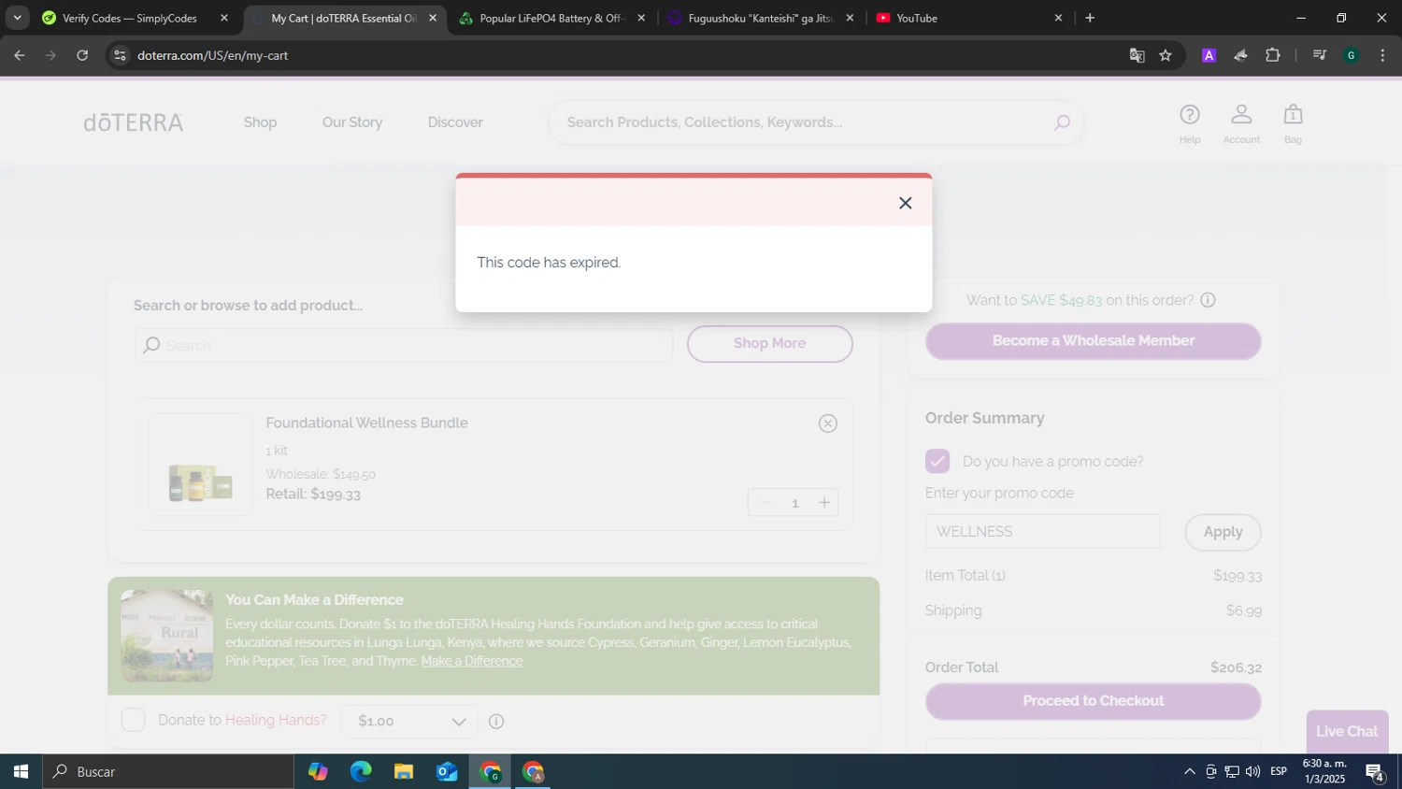Click the Foundational Wellness Bundle thumbnail

pos(200,465)
